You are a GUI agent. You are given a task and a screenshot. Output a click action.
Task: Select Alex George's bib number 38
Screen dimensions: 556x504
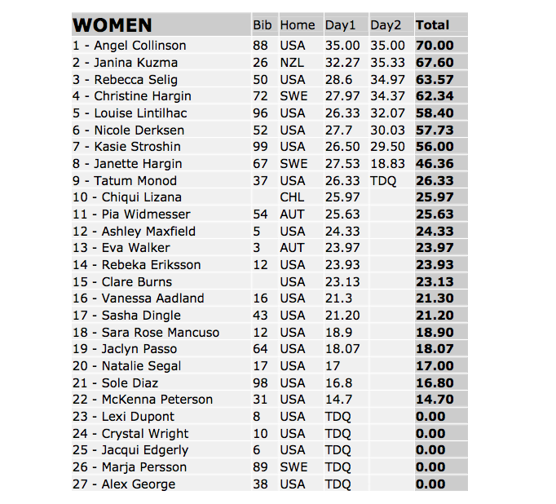pos(260,484)
